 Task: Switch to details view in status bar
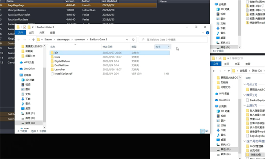(x=202, y=131)
